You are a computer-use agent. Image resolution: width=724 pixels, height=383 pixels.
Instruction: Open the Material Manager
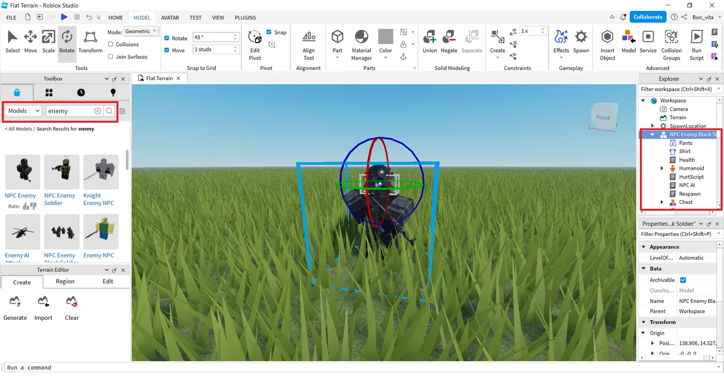coord(361,45)
